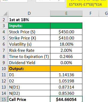
Task: Click the formula bar showing E5*EXP(-E7*E8)*E14
Action: point(87,4)
